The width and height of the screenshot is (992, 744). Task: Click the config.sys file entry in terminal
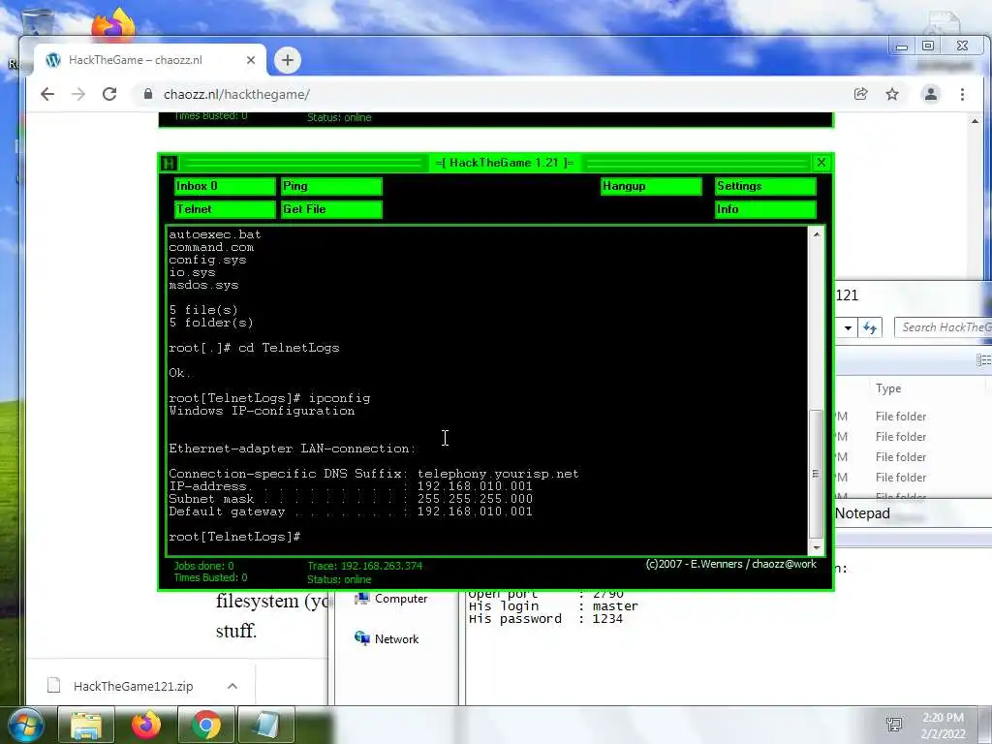(207, 260)
